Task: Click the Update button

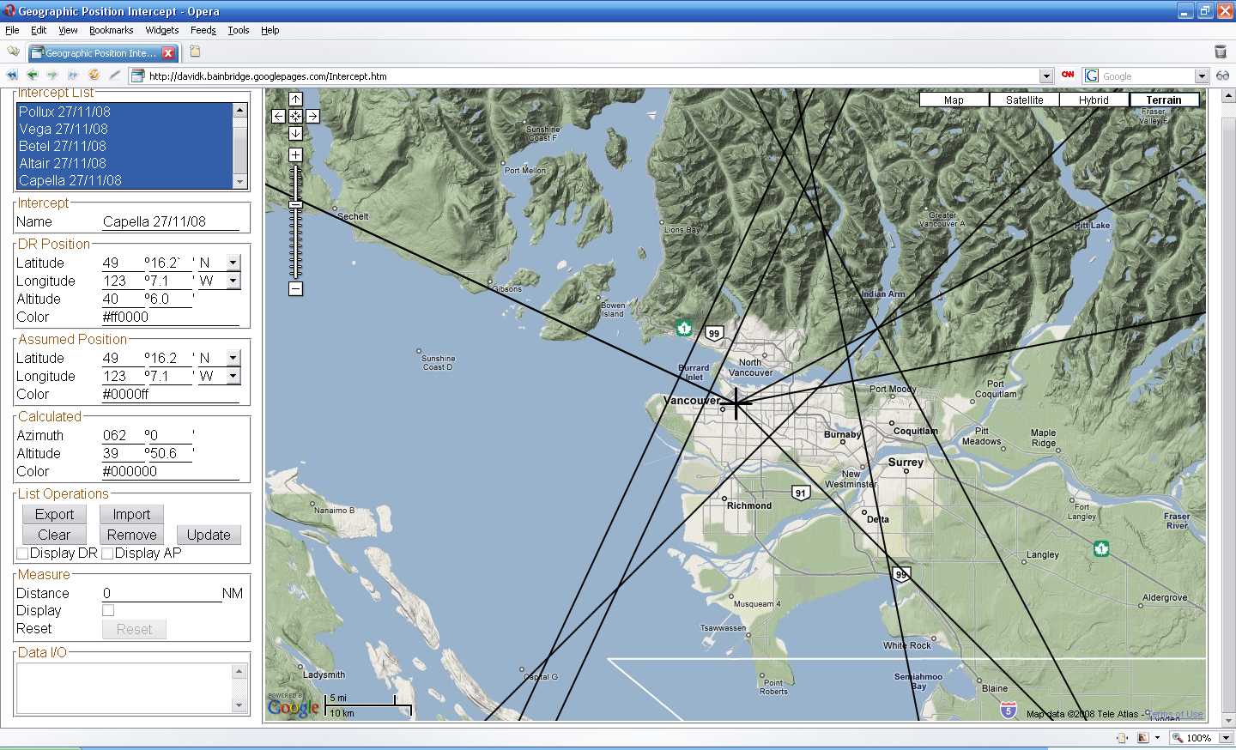Action: (x=209, y=535)
